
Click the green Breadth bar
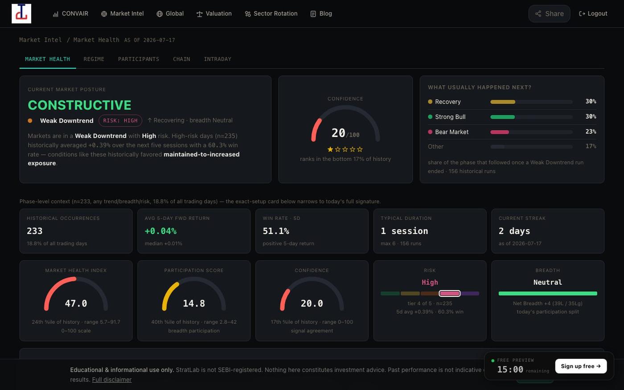(548, 293)
